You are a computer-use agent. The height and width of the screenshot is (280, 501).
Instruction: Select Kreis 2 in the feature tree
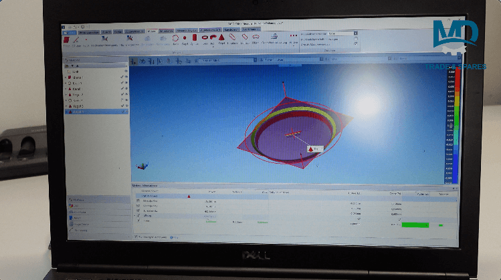(x=78, y=100)
